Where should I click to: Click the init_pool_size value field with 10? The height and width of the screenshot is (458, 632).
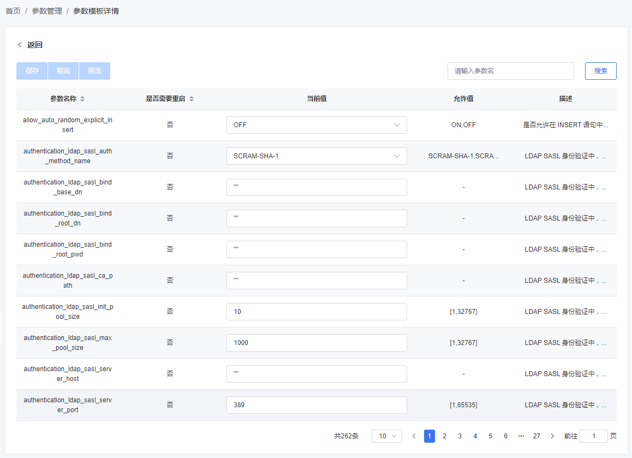point(317,312)
